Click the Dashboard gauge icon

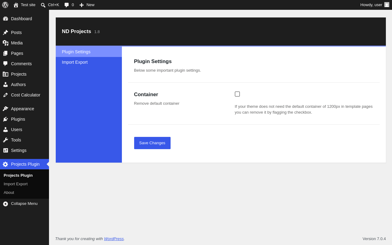(x=6, y=19)
